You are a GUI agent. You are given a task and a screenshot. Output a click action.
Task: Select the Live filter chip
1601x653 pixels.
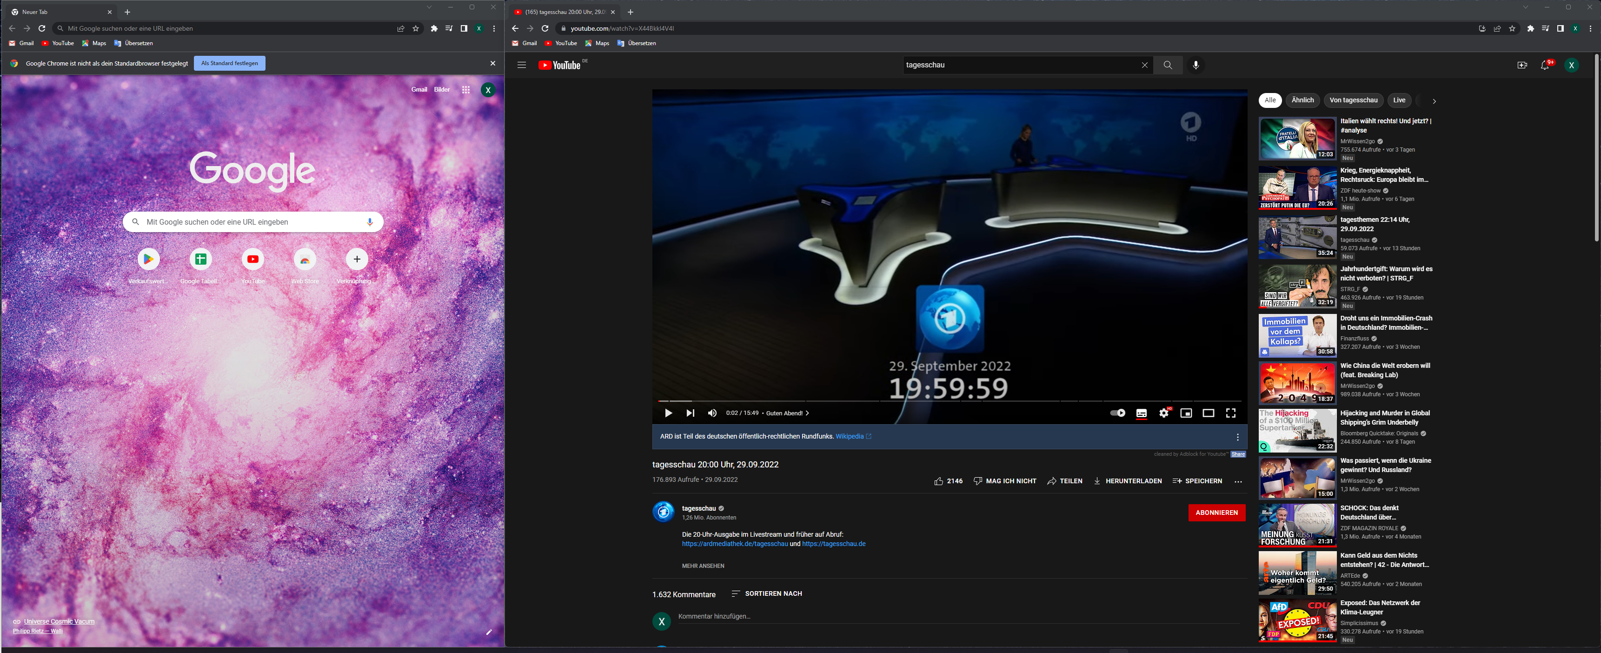[1399, 100]
